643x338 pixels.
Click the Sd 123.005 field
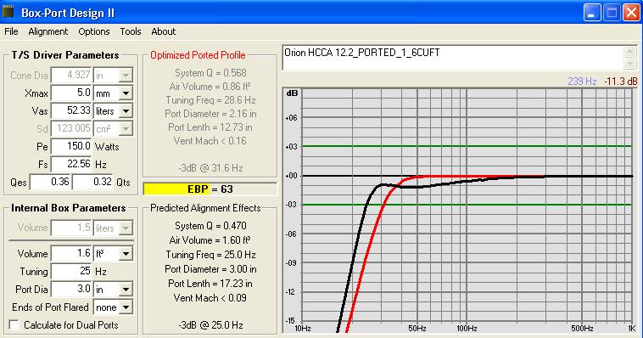72,129
